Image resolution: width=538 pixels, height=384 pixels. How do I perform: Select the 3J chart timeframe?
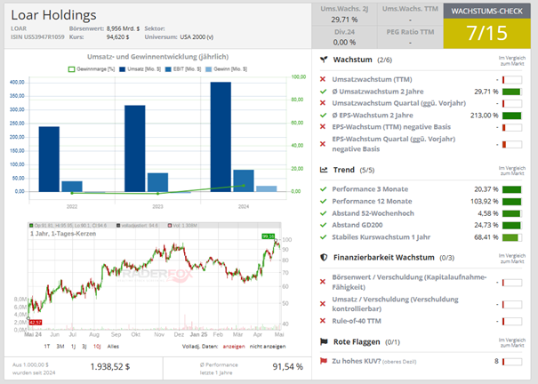[84, 347]
